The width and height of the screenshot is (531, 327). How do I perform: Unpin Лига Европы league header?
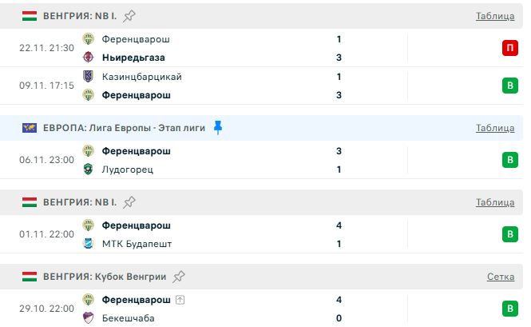click(217, 127)
